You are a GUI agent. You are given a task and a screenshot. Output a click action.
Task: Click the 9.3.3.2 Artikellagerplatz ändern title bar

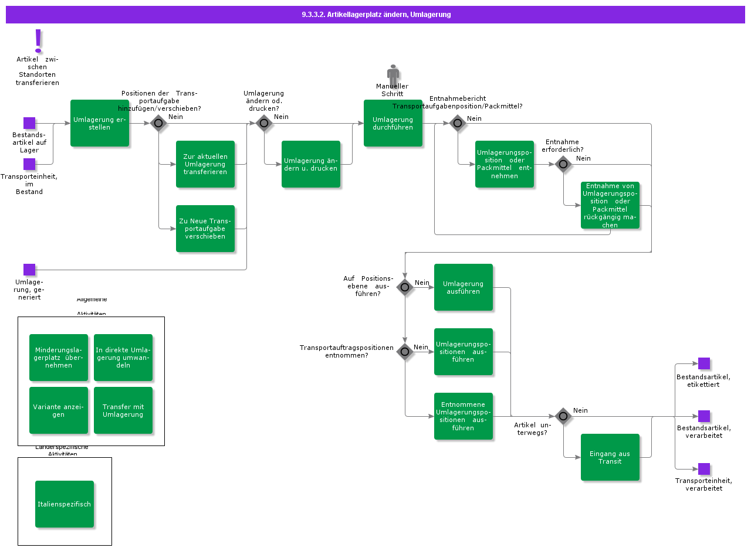tap(375, 14)
